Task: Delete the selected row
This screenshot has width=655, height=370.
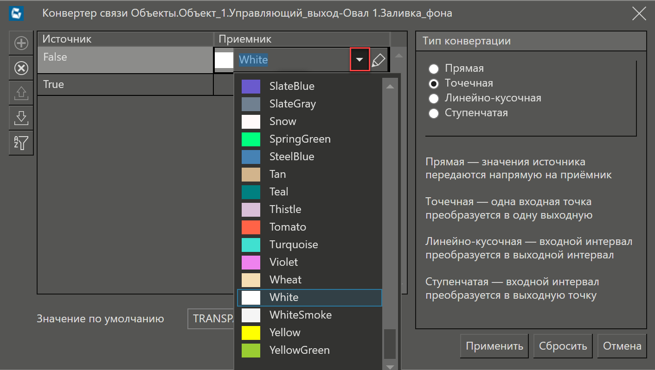Action: coord(21,68)
